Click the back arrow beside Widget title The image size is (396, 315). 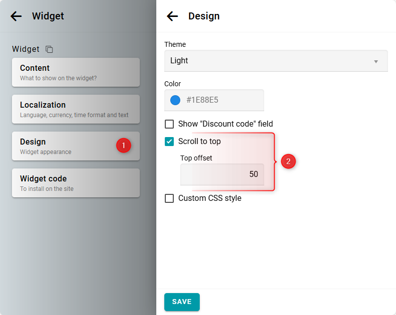click(16, 16)
